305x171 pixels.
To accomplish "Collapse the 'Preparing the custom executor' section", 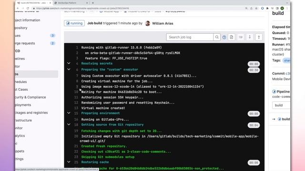I will coord(69,69).
